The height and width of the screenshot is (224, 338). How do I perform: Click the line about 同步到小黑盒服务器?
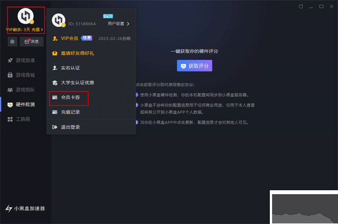(194, 95)
